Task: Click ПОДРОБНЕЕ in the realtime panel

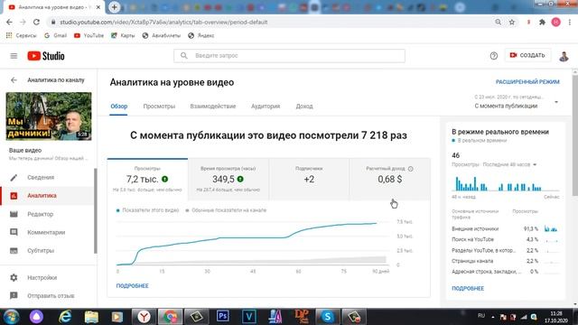Action: pyautogui.click(x=468, y=289)
